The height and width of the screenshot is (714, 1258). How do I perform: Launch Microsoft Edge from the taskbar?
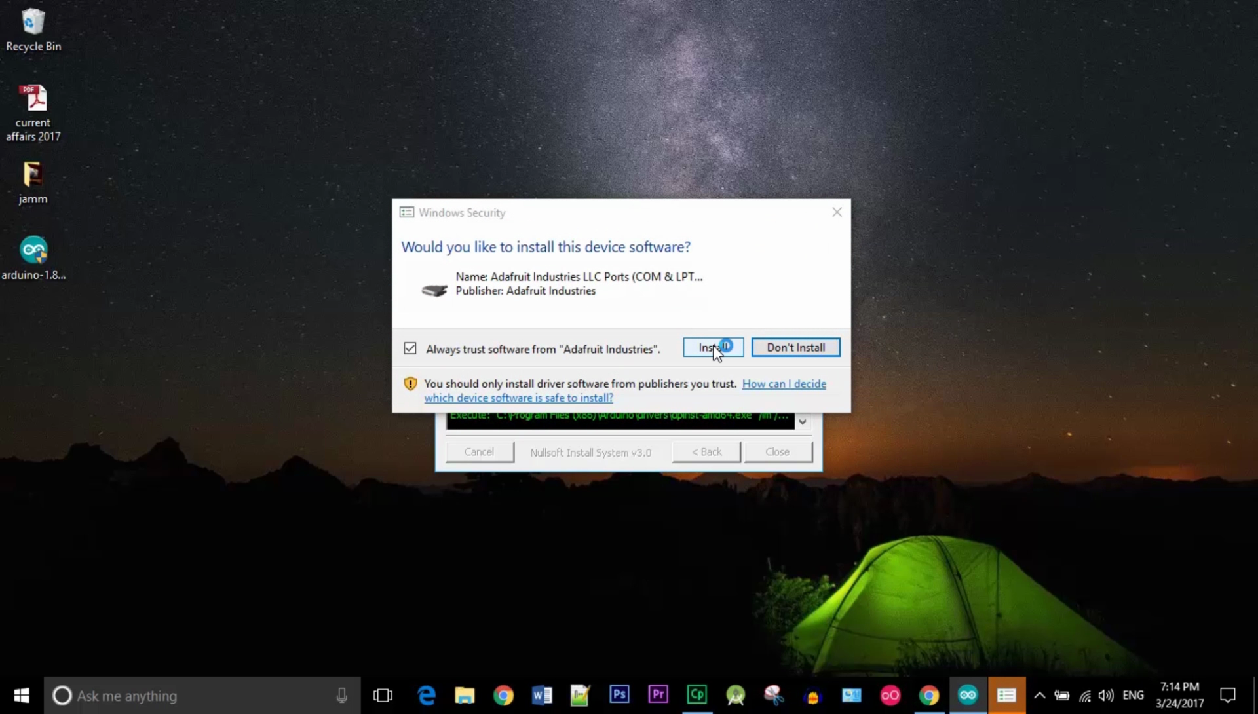427,695
